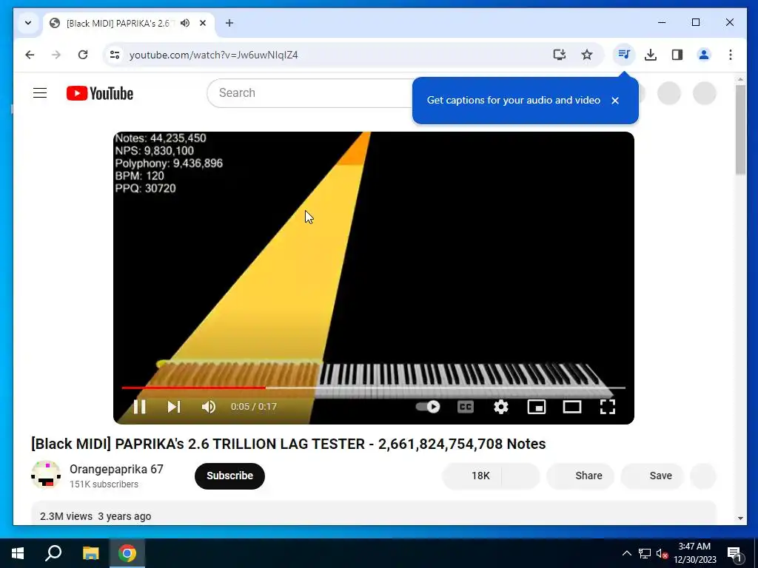Pause the video playback
This screenshot has width=758, height=568.
(139, 407)
